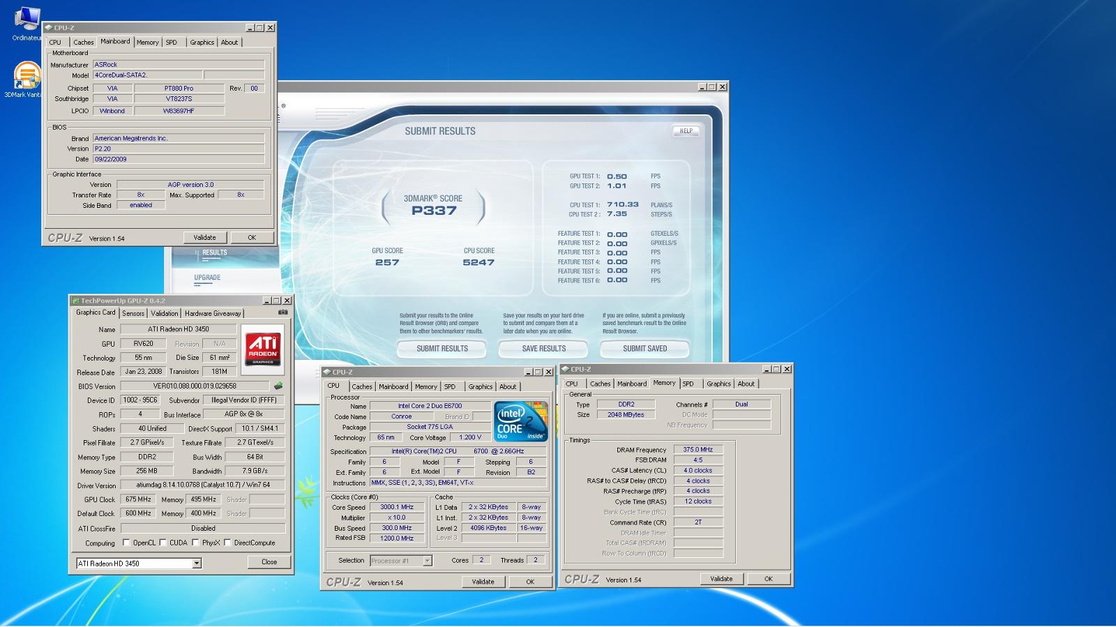
Task: Click Validate in processor CPU-Z window
Action: click(x=483, y=582)
